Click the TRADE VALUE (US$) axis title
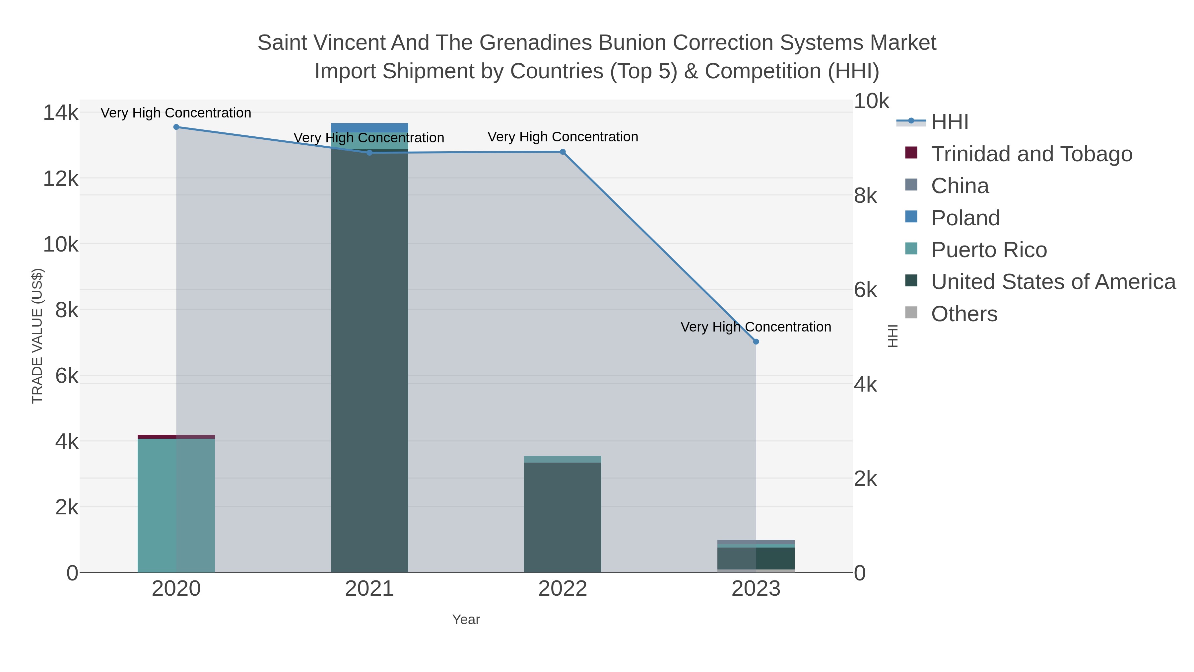This screenshot has height=672, width=1194. tap(37, 336)
